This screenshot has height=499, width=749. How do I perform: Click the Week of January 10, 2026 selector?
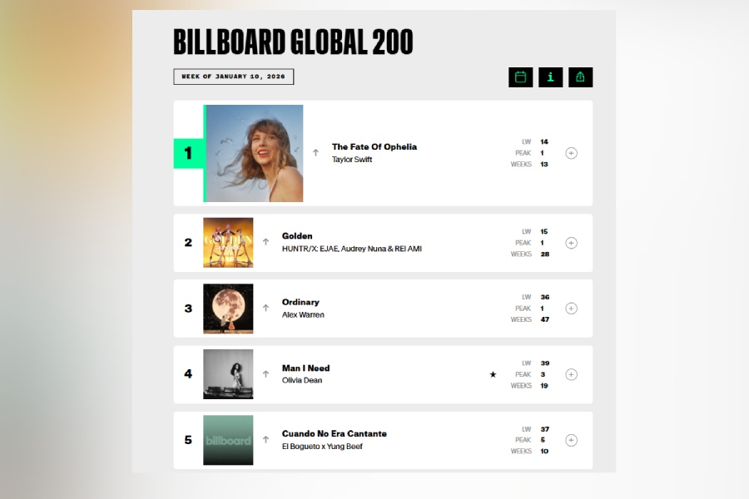(234, 77)
